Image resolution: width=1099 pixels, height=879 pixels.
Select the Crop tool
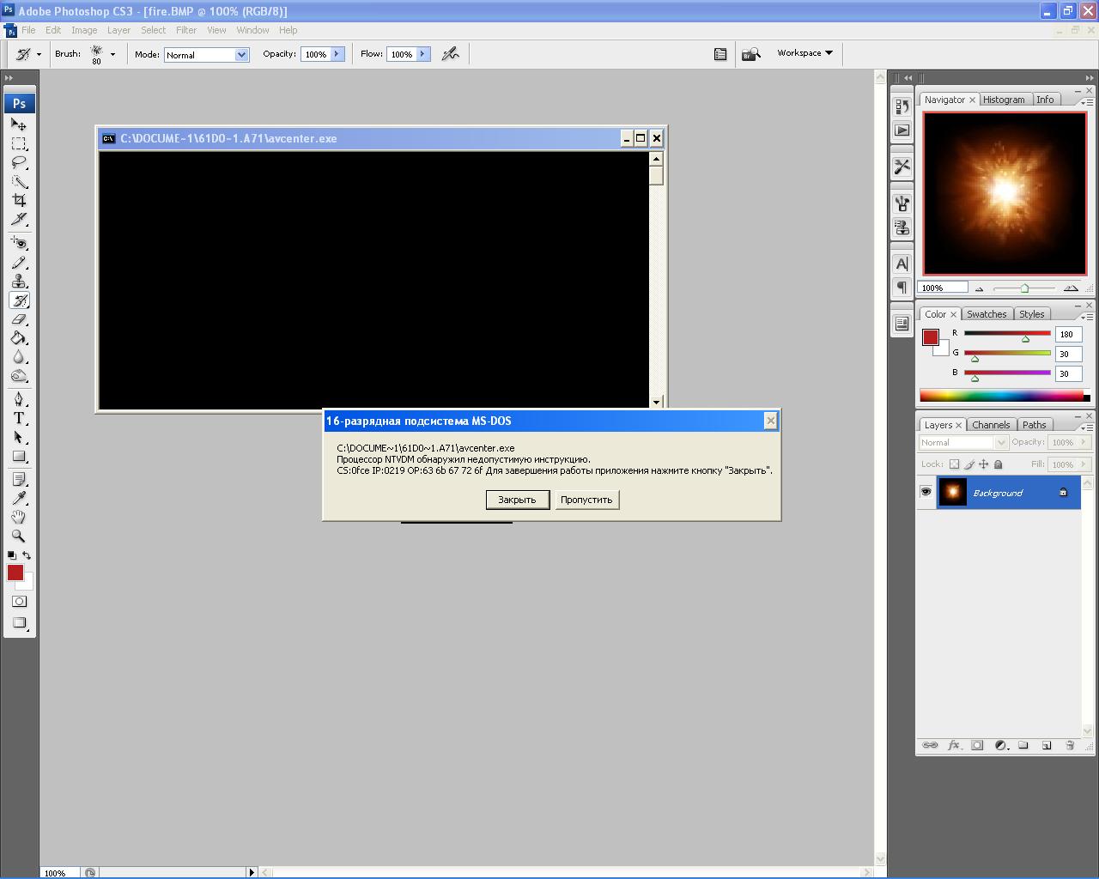pos(19,200)
